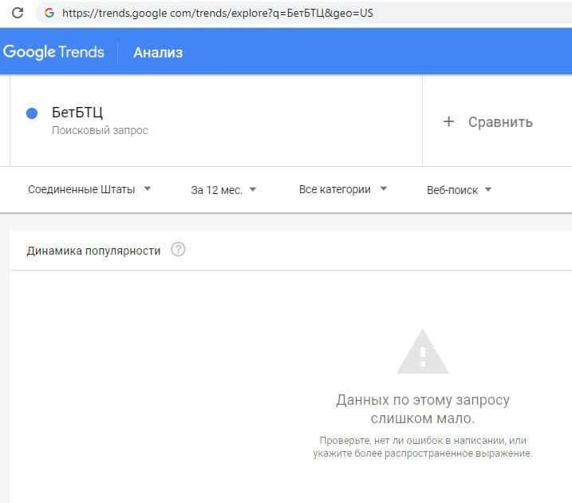Select the Анализ header item
Image resolution: width=572 pixels, height=503 pixels.
158,53
